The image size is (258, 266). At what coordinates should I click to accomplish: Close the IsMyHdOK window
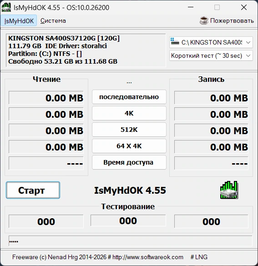(x=244, y=7)
